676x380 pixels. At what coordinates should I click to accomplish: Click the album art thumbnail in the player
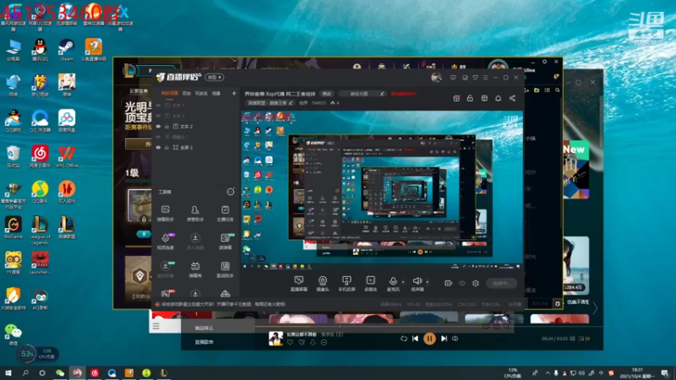pyautogui.click(x=275, y=339)
